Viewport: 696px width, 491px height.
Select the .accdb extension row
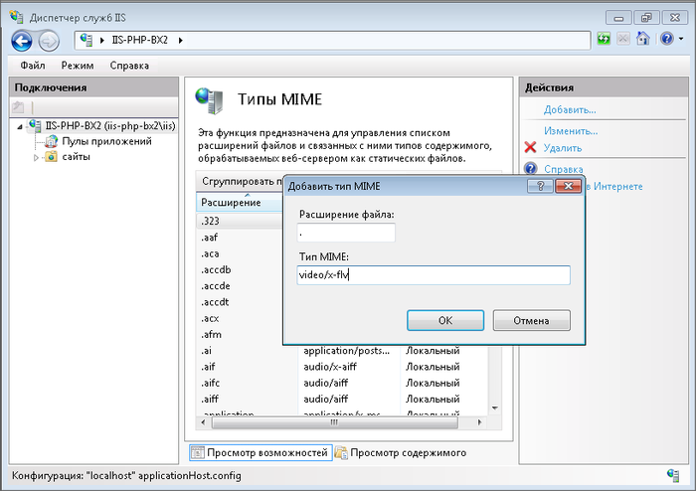[240, 269]
